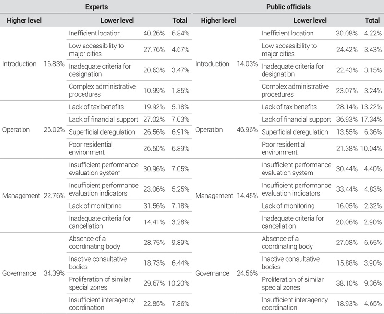
Task: Click the Public officials Management 14.45% value
Action: (x=247, y=196)
